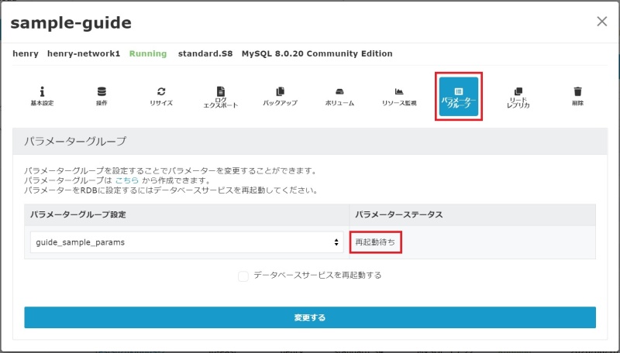
Task: Click the green Running status label
Action: [147, 53]
